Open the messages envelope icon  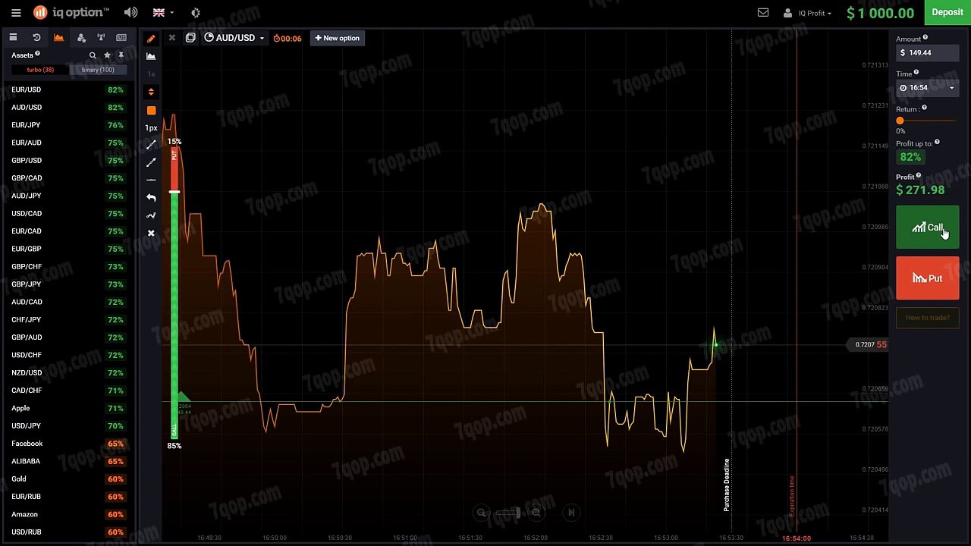coord(763,13)
